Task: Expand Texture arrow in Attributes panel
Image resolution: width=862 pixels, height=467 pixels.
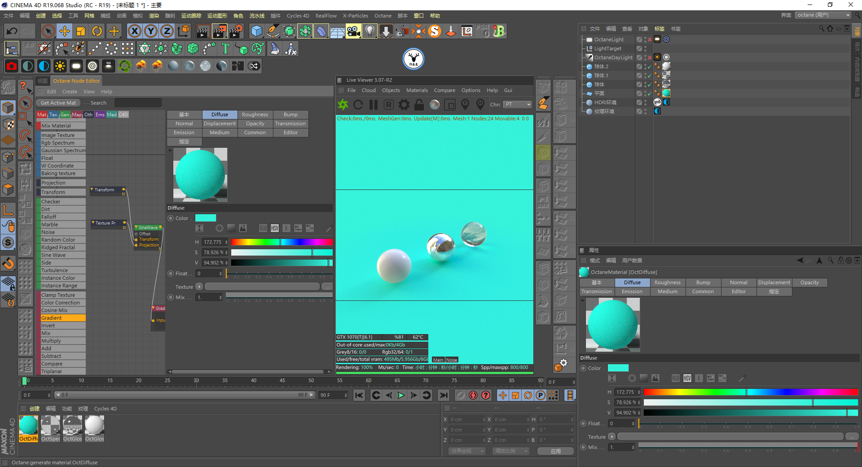Action: click(x=612, y=436)
